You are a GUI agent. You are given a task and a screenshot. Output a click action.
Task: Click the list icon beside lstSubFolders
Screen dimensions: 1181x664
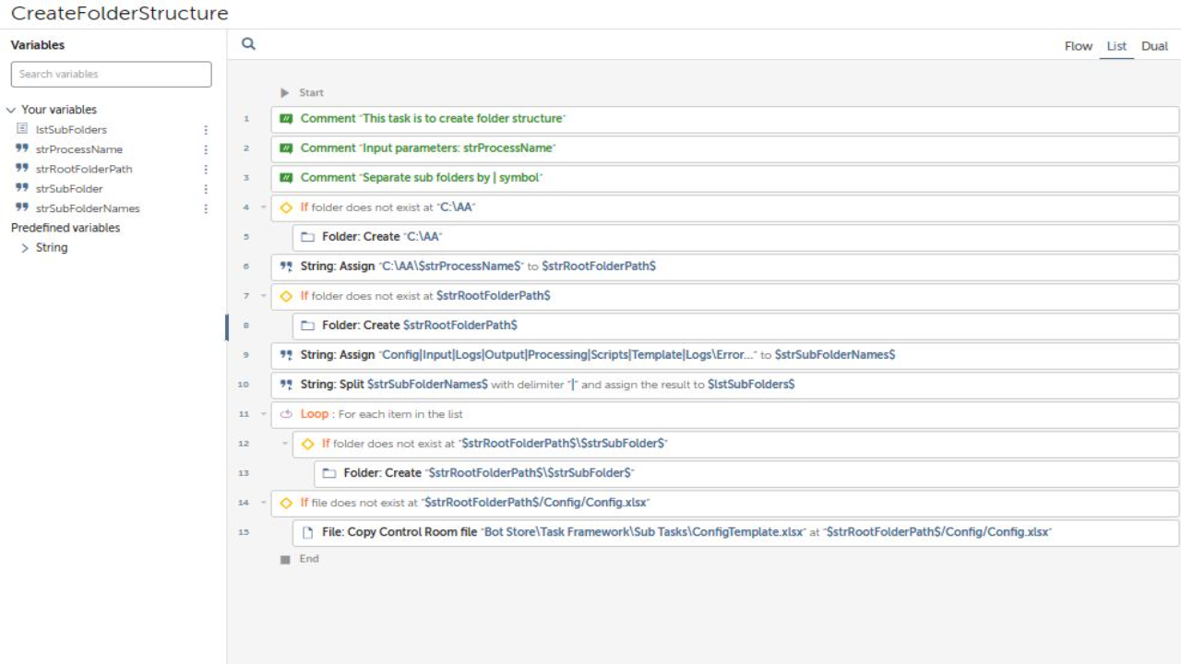(22, 129)
